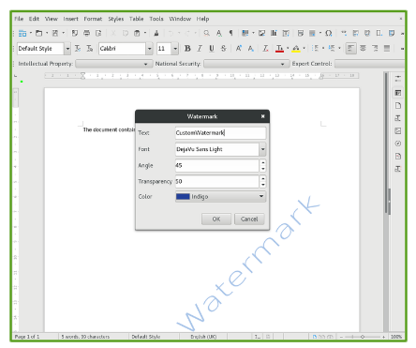Image resolution: width=416 pixels, height=348 pixels.
Task: Open sidebar Navigator compass icon
Action: tap(398, 144)
